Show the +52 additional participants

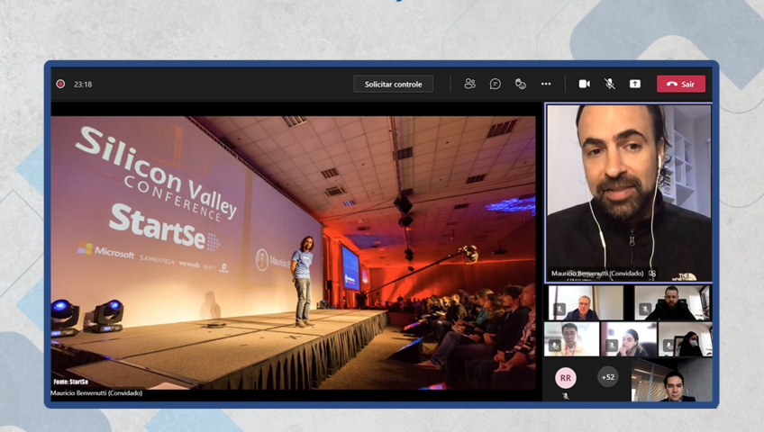pos(607,377)
